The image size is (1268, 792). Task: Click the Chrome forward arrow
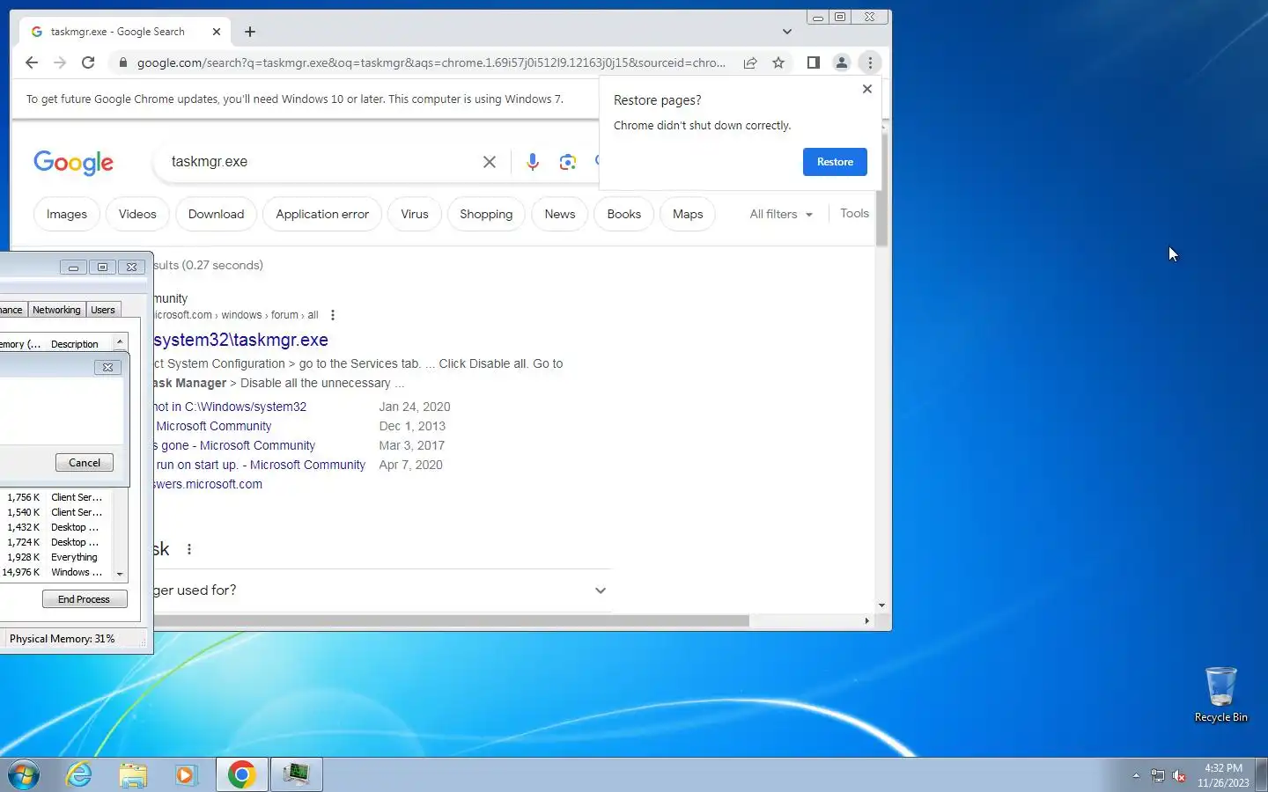pos(60,62)
